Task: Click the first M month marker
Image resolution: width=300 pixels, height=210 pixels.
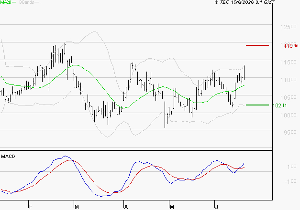Action: coord(77,207)
